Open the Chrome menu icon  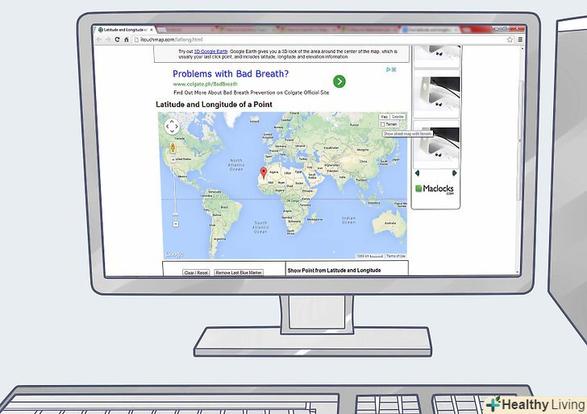[x=520, y=39]
